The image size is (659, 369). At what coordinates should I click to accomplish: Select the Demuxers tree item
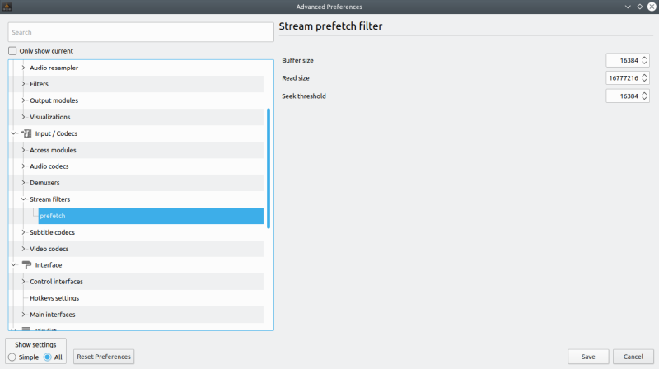click(x=44, y=183)
